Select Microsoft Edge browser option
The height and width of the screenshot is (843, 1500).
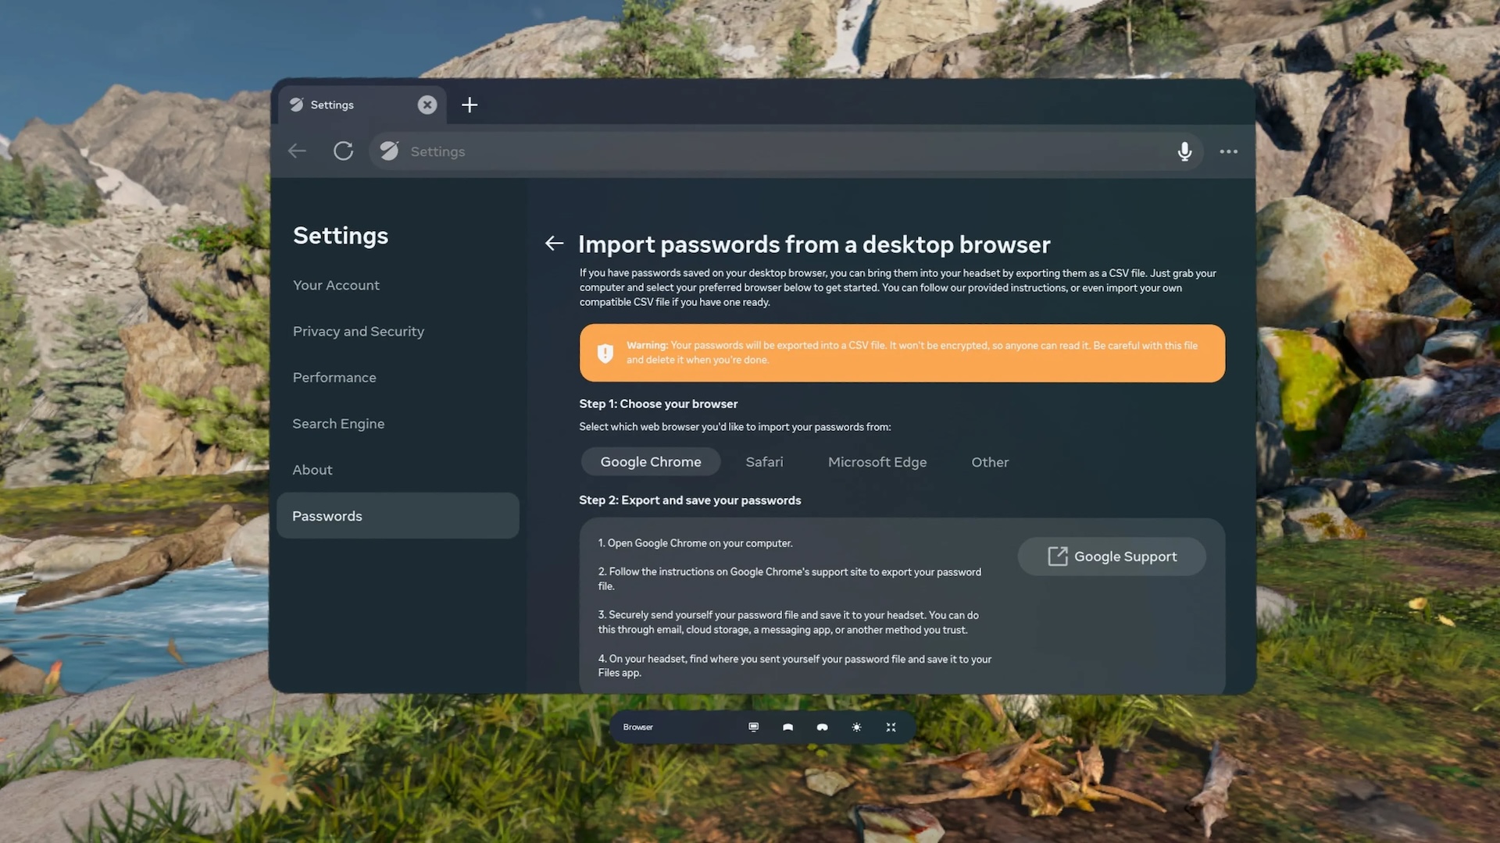pyautogui.click(x=877, y=462)
